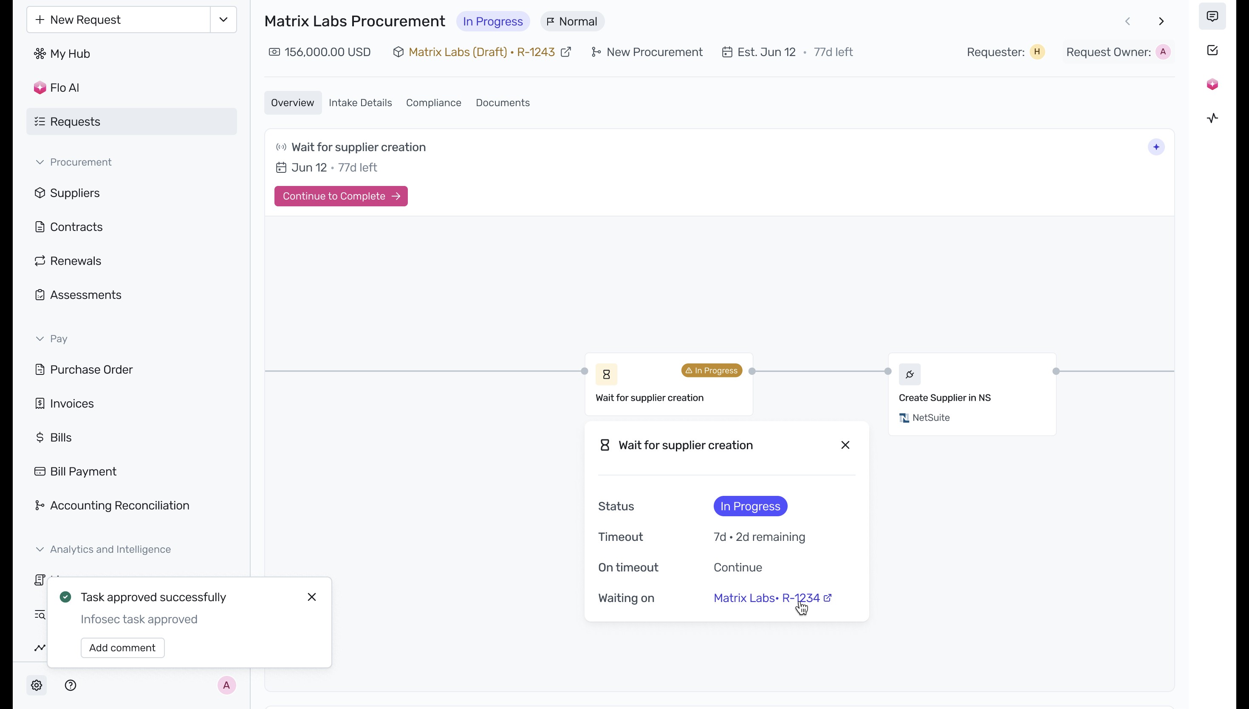Dismiss the Task approved toast
Viewport: 1249px width, 709px height.
point(312,597)
